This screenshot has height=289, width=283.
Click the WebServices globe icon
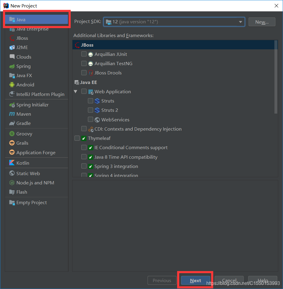97,120
